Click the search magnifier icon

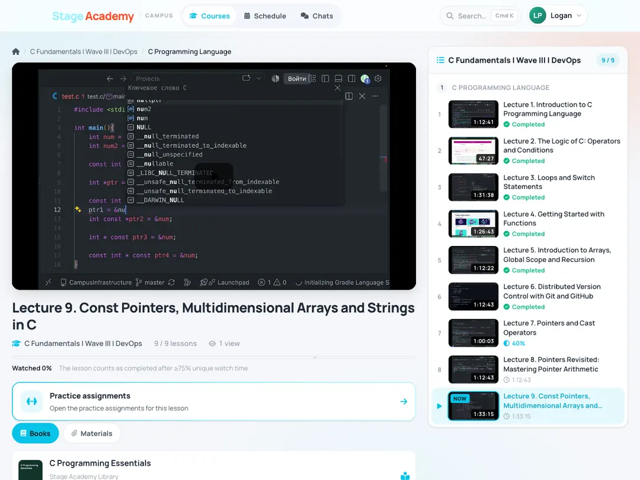(450, 16)
